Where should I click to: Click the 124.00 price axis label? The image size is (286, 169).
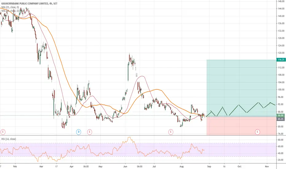pyautogui.click(x=281, y=45)
